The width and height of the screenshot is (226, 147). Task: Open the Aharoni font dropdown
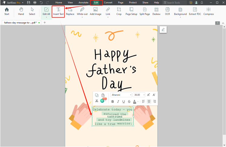[121, 95]
